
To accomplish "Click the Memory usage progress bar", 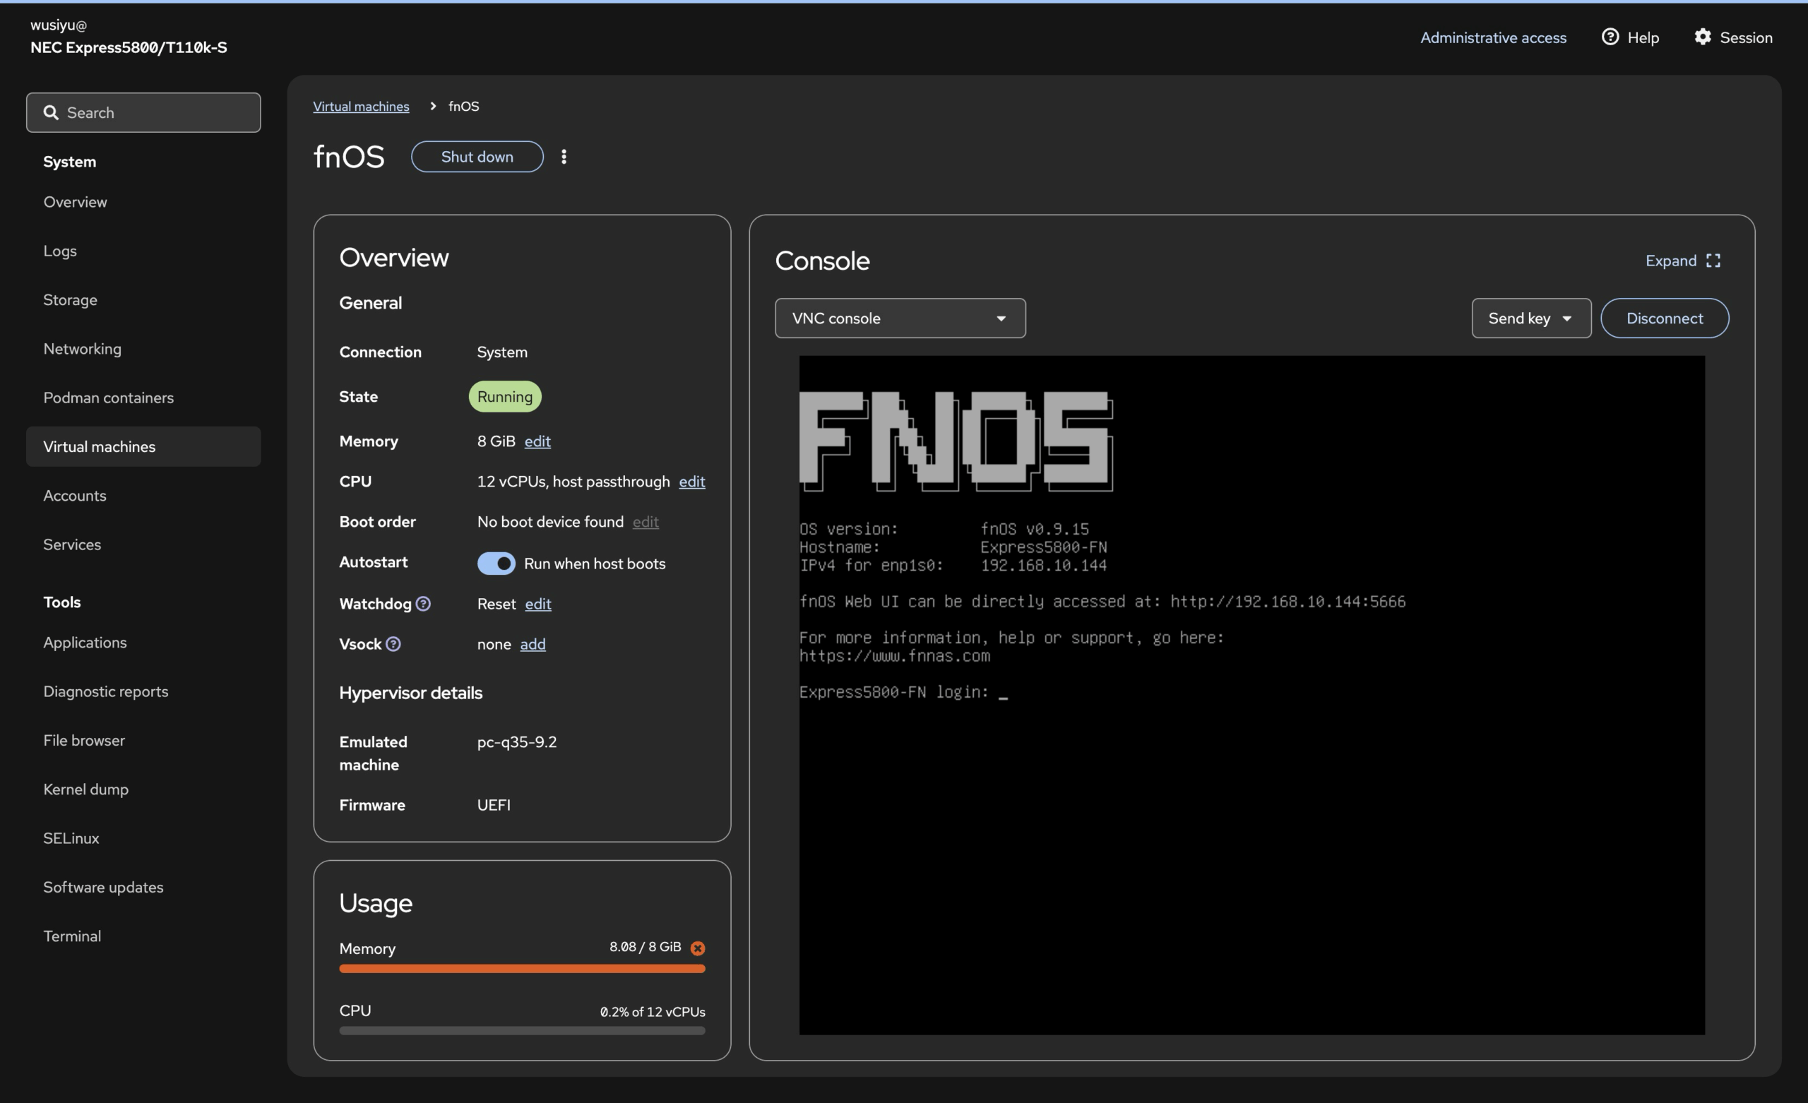I will tap(521, 969).
